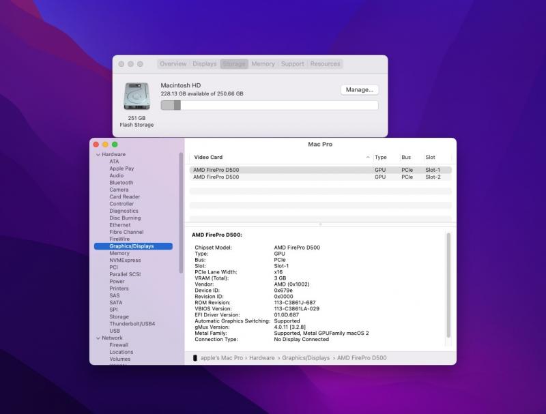
Task: Select Printers in the sidebar
Action: [119, 289]
